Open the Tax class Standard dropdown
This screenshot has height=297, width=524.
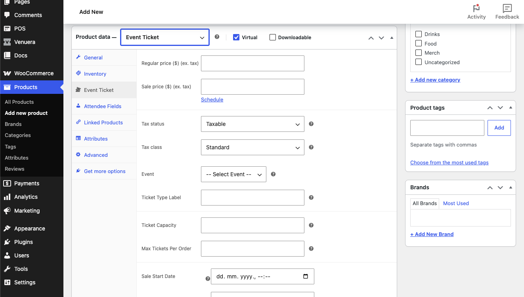point(252,147)
